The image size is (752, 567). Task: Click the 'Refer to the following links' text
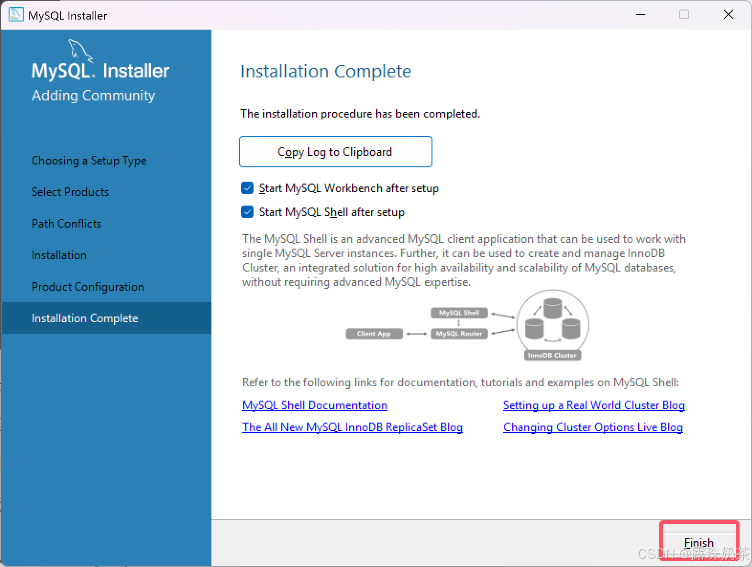[x=461, y=382]
